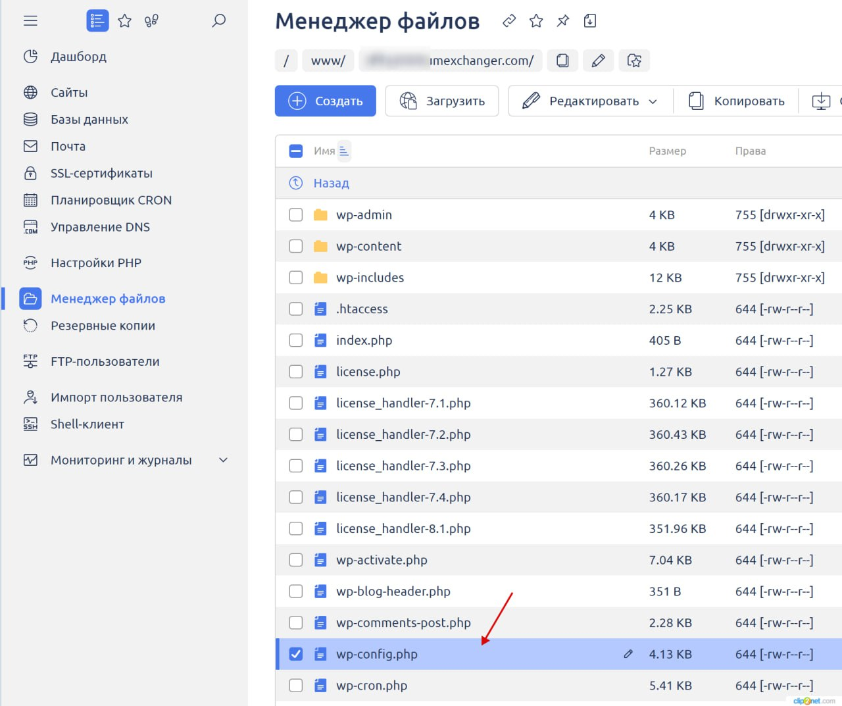Screen dimensions: 842x706
Task: Check the .htaccess file checkbox
Action: pos(296,309)
